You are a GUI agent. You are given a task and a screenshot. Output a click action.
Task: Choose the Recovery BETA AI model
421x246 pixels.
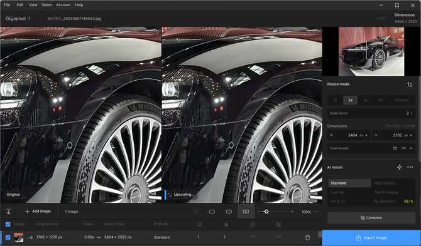[x=393, y=202]
